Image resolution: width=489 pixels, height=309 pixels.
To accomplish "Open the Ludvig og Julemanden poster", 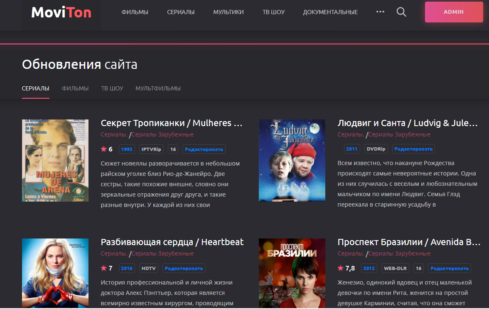I will point(292,161).
